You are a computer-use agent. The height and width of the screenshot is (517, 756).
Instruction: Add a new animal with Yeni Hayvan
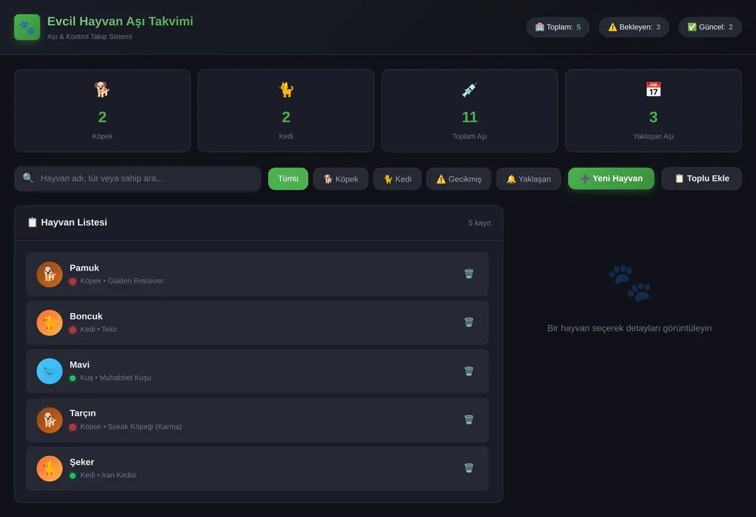coord(611,179)
